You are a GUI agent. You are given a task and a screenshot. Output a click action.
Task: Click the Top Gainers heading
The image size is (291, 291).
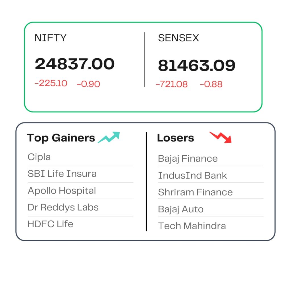click(x=61, y=138)
